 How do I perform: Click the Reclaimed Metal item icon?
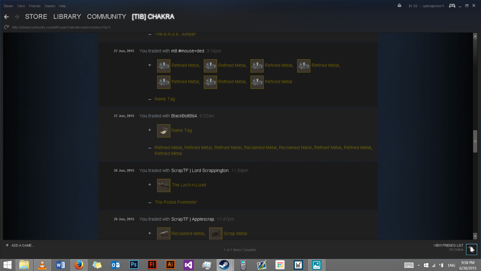(x=164, y=234)
